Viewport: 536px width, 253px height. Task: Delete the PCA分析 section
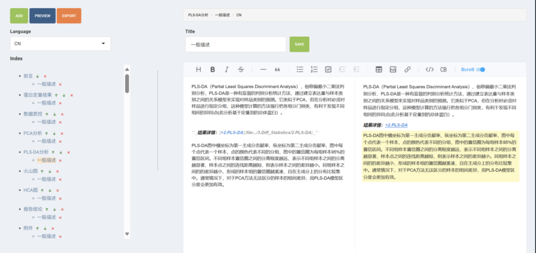point(62,133)
